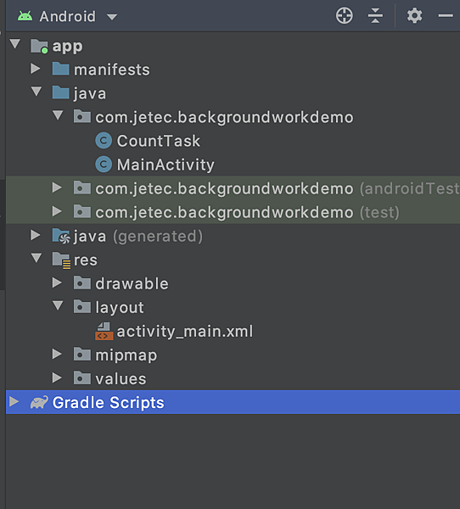Click the Gradle elephant icon
The height and width of the screenshot is (509, 460).
coord(39,402)
